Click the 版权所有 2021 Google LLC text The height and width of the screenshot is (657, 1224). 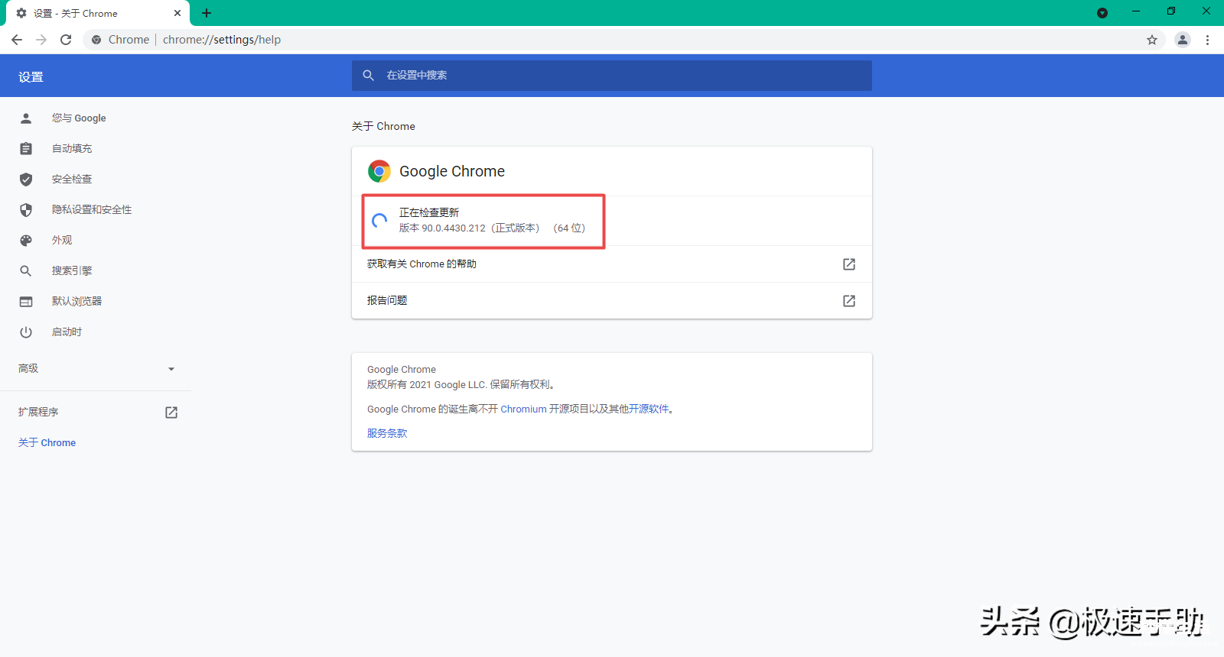point(461,385)
